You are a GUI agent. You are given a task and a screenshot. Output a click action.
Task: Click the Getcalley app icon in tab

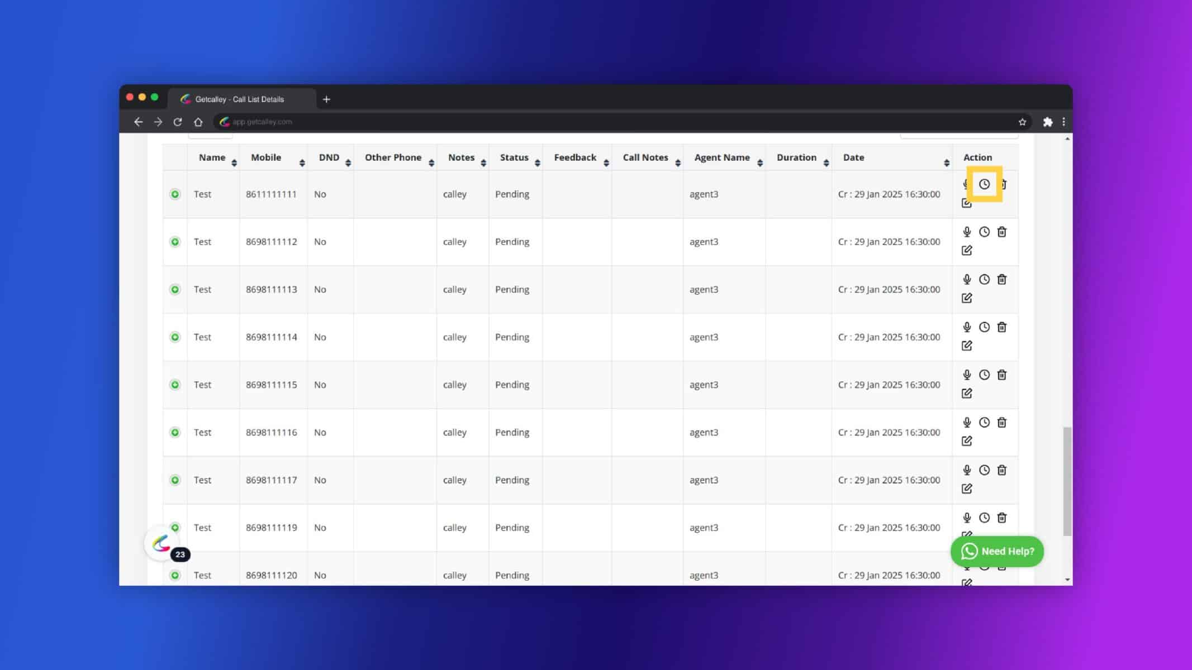[x=184, y=99]
